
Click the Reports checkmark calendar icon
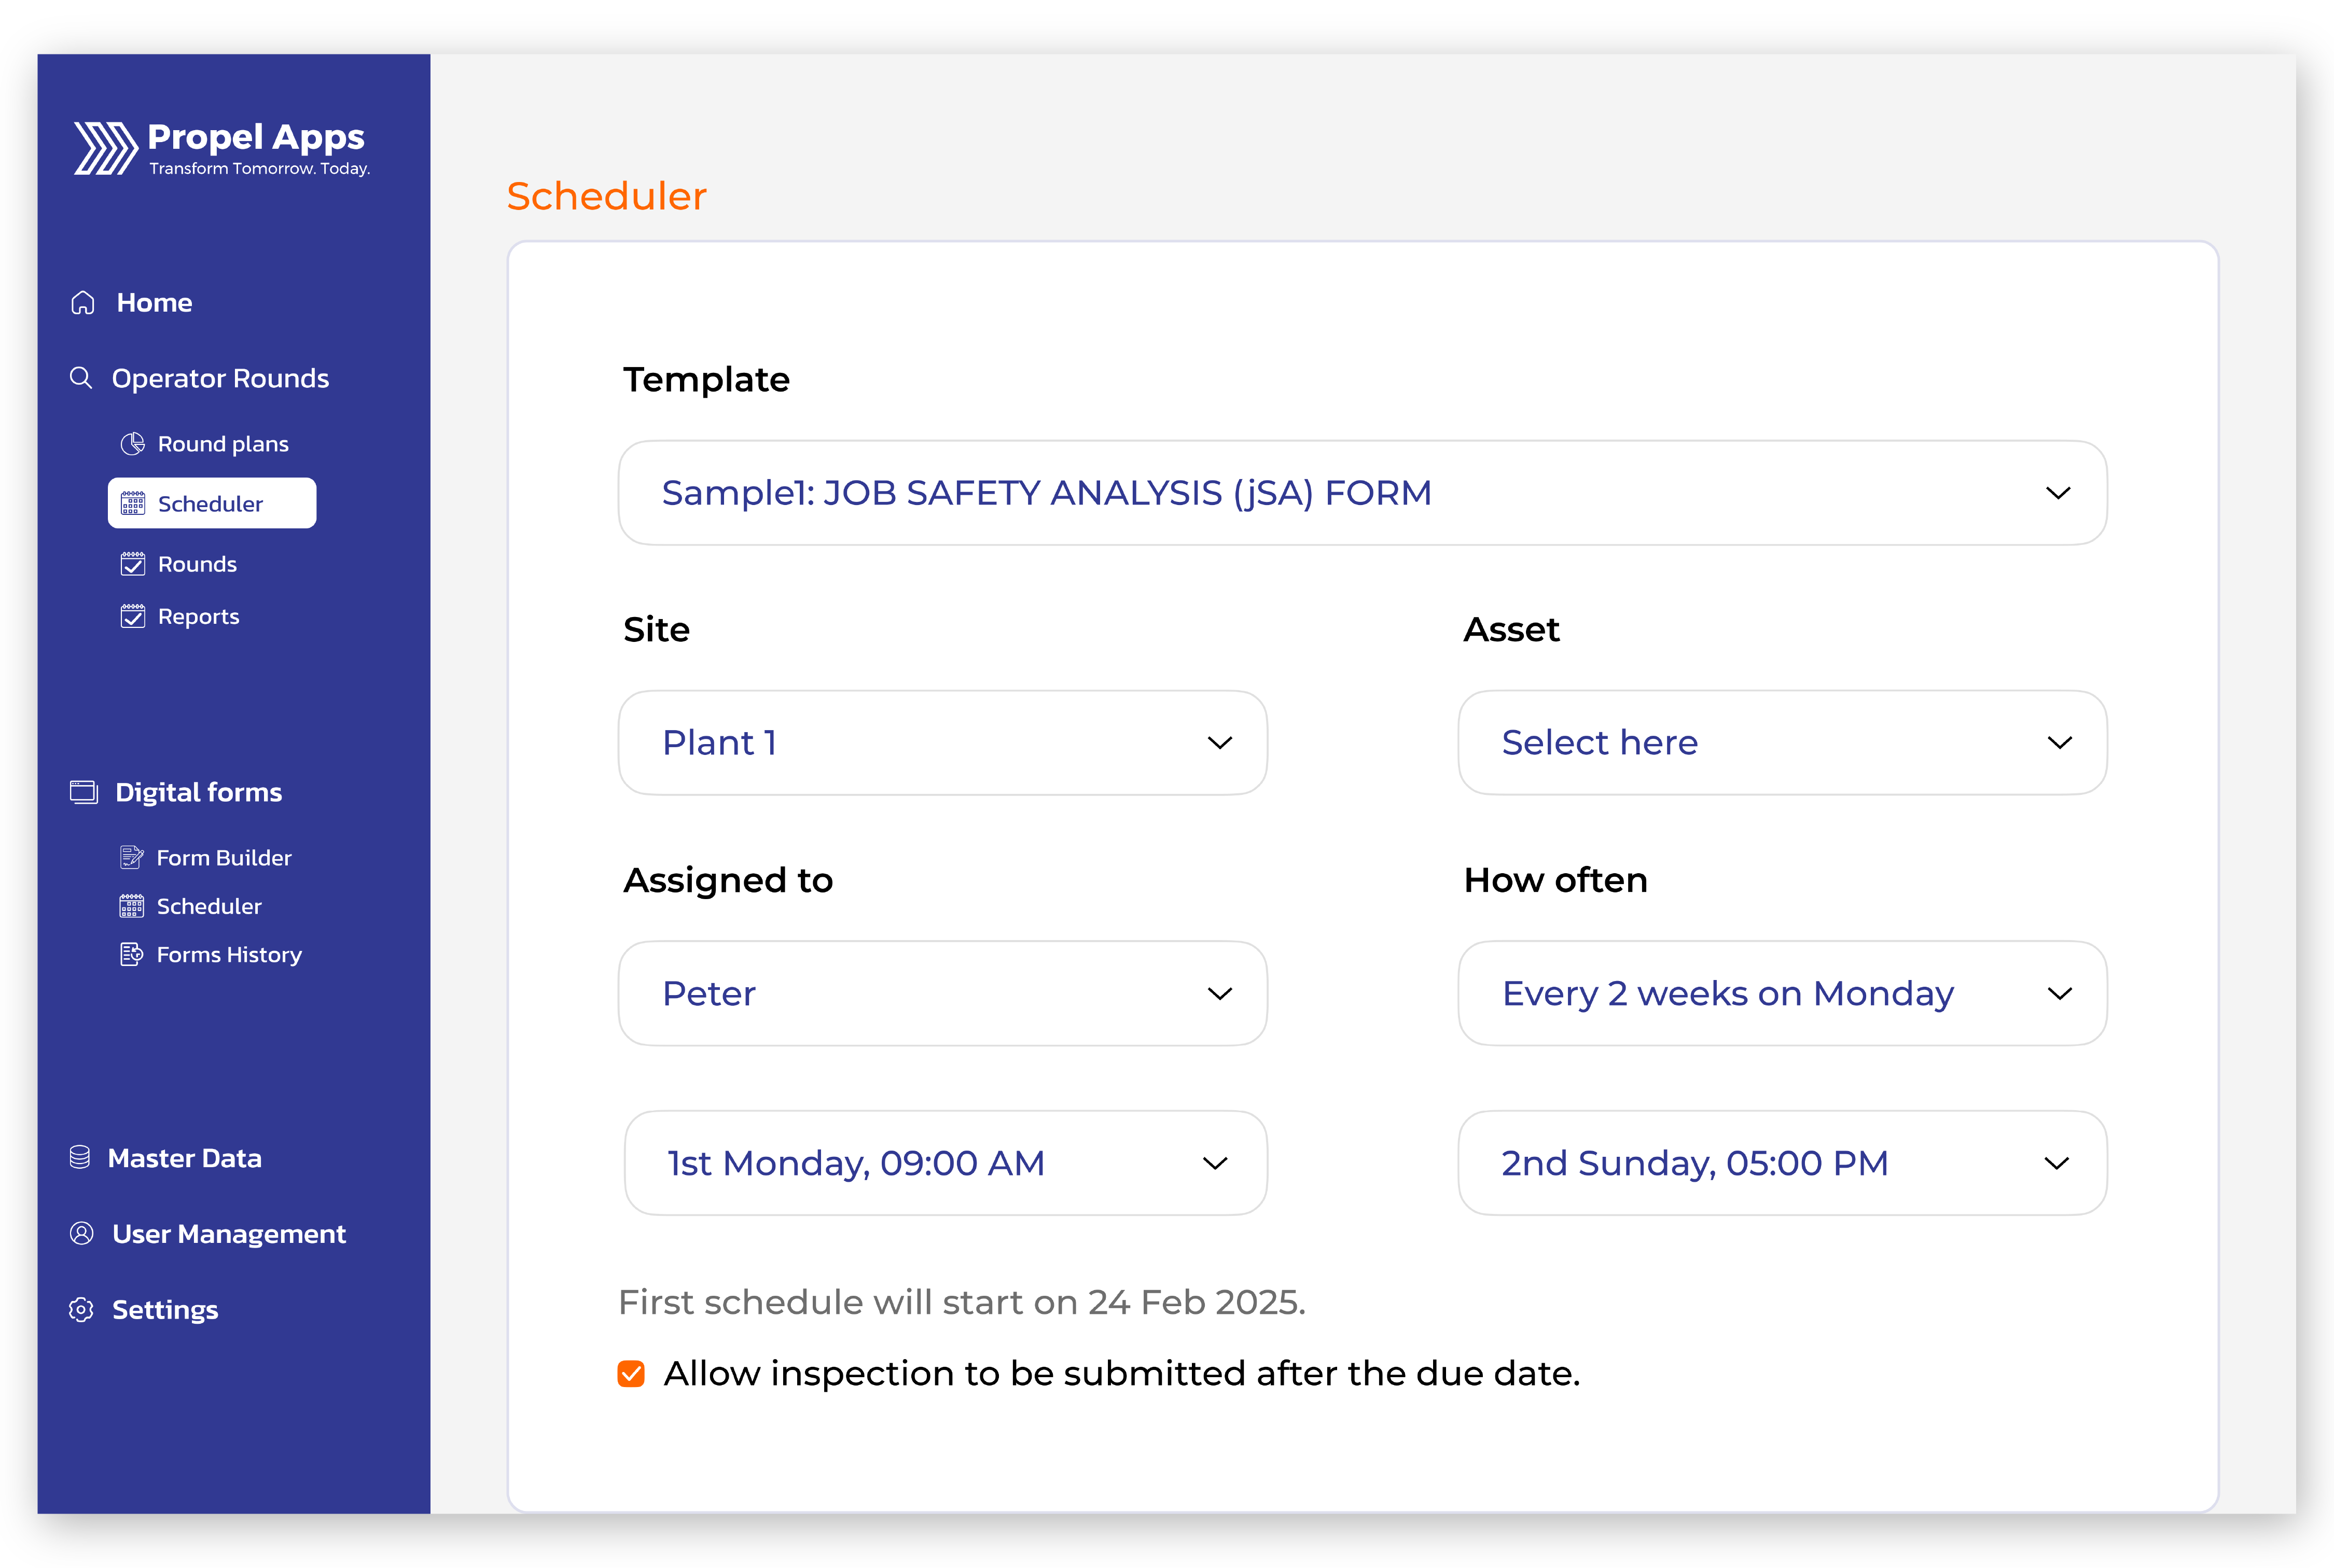pyautogui.click(x=132, y=616)
